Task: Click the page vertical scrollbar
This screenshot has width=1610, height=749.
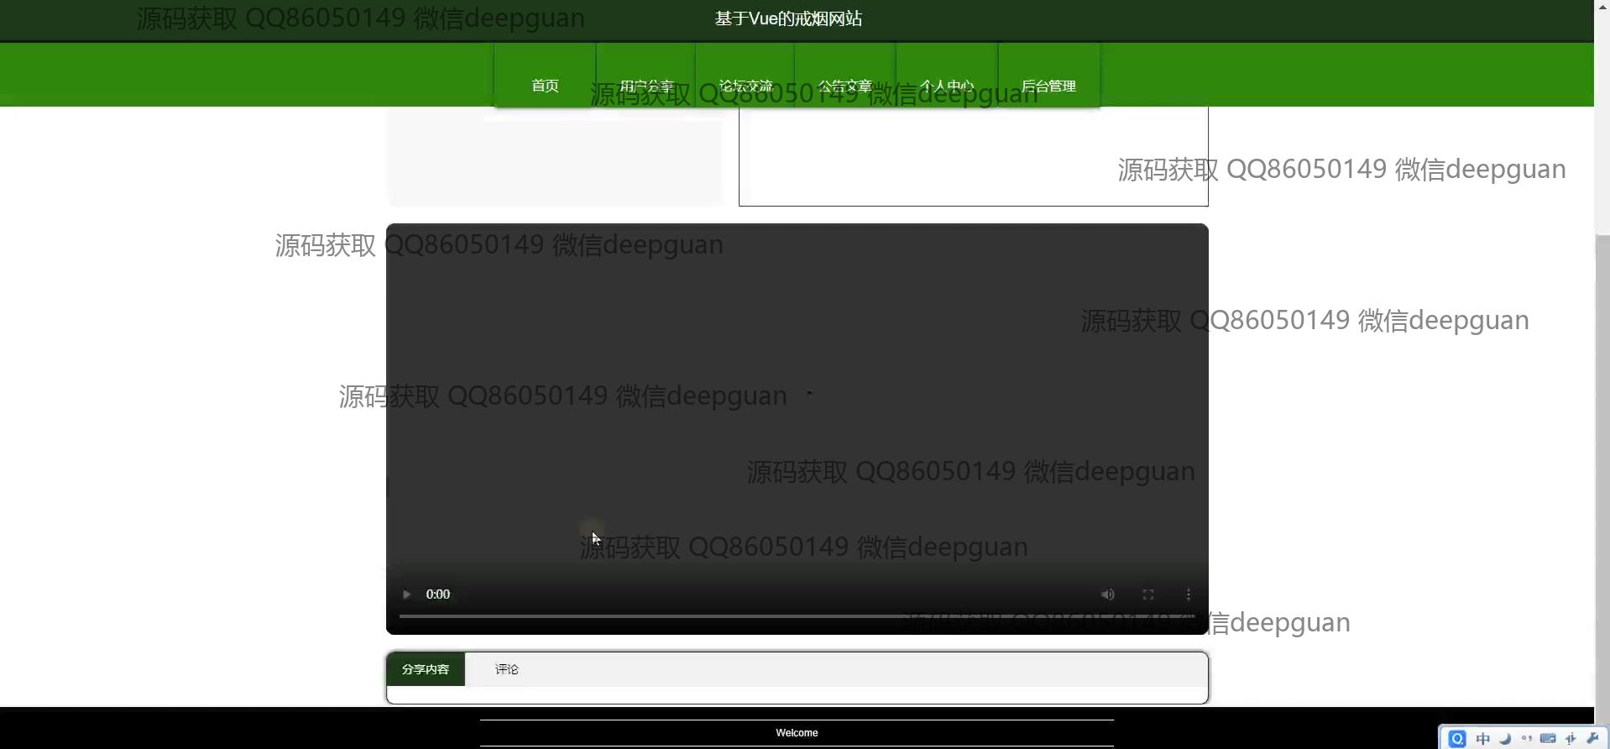Action: [1602, 420]
